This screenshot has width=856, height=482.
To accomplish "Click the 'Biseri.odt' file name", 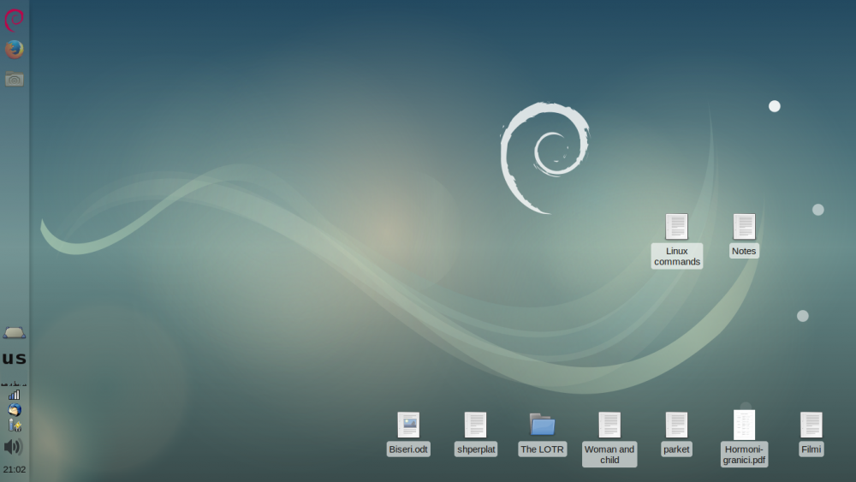I will 408,449.
